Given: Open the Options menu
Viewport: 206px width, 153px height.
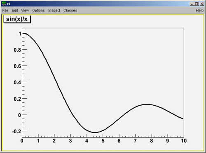Looking at the screenshot, I should [38, 10].
